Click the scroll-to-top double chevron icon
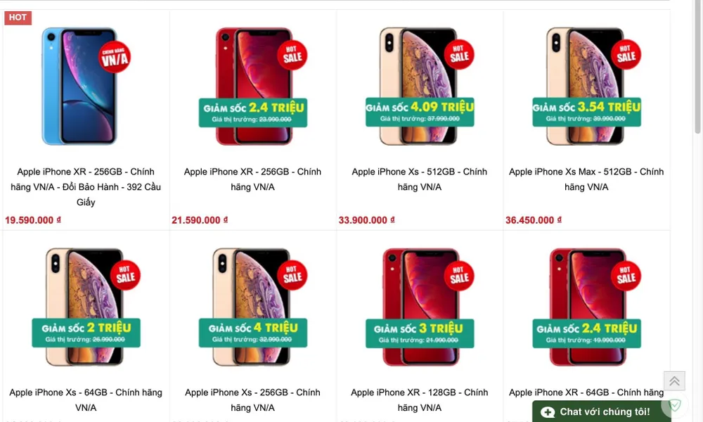 (x=674, y=382)
